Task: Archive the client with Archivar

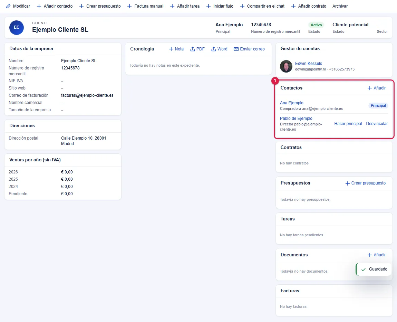Action: [x=340, y=6]
